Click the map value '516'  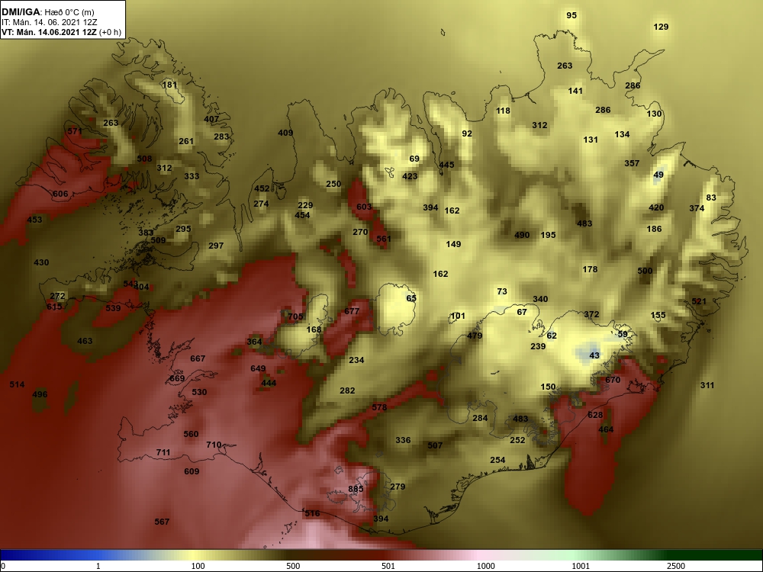[x=312, y=513]
